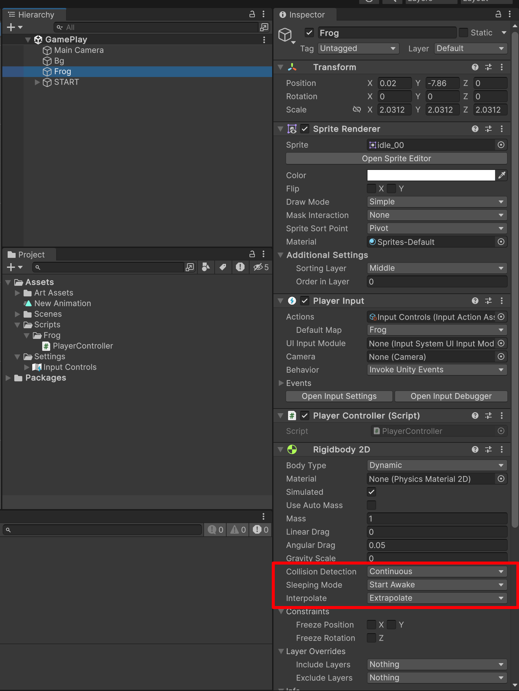Open the Interpolate dropdown set to Extrapolate
This screenshot has width=519, height=691.
[437, 598]
